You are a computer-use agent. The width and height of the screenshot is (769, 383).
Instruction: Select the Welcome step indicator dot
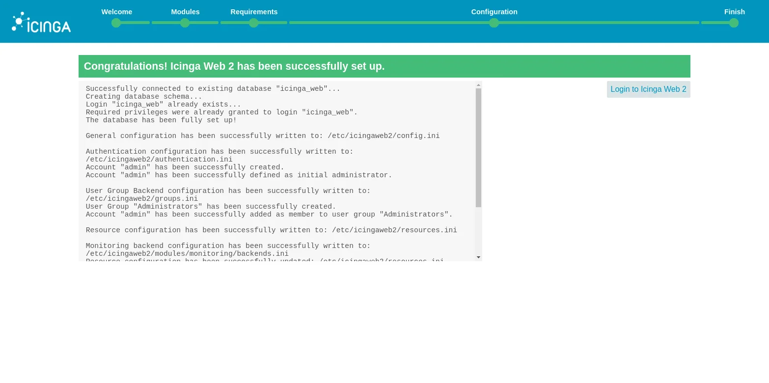click(116, 23)
